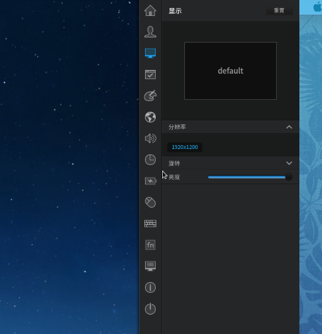
Task: Open Default Applications window-checkmark icon
Action: pos(150,75)
